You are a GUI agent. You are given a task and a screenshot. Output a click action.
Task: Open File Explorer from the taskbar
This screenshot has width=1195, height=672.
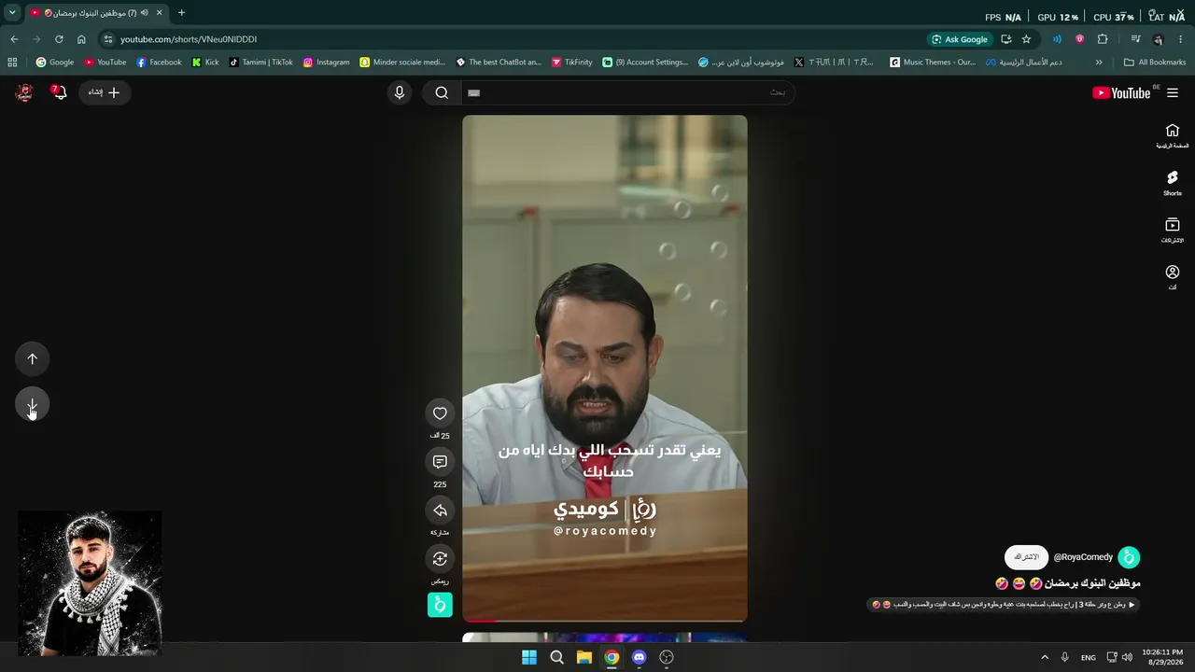click(584, 657)
